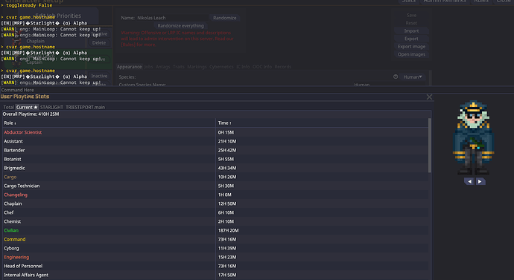The height and width of the screenshot is (280, 514).
Task: Open the Records tab
Action: (x=283, y=67)
